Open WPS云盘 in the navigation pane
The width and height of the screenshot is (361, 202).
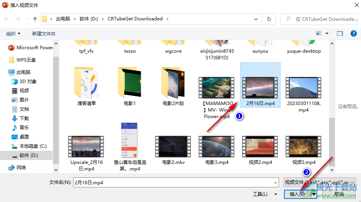point(26,60)
